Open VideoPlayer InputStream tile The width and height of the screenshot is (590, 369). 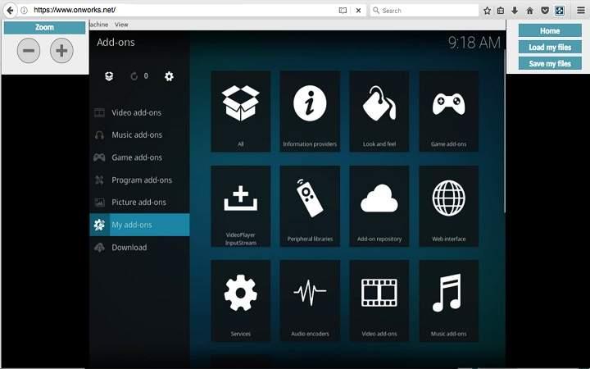241,206
